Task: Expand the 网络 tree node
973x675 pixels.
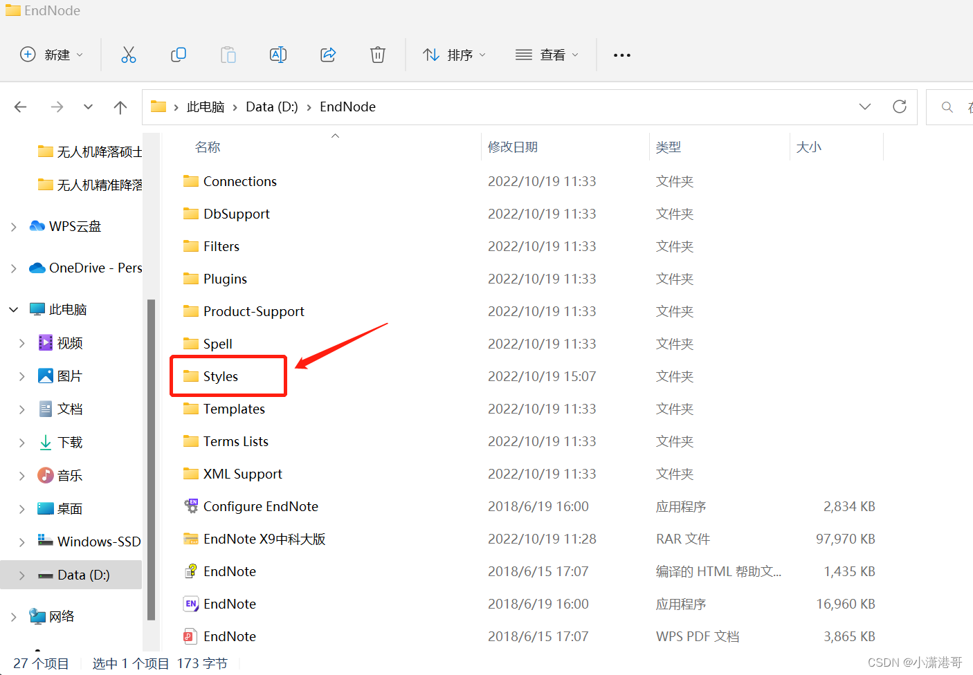Action: pyautogui.click(x=13, y=617)
